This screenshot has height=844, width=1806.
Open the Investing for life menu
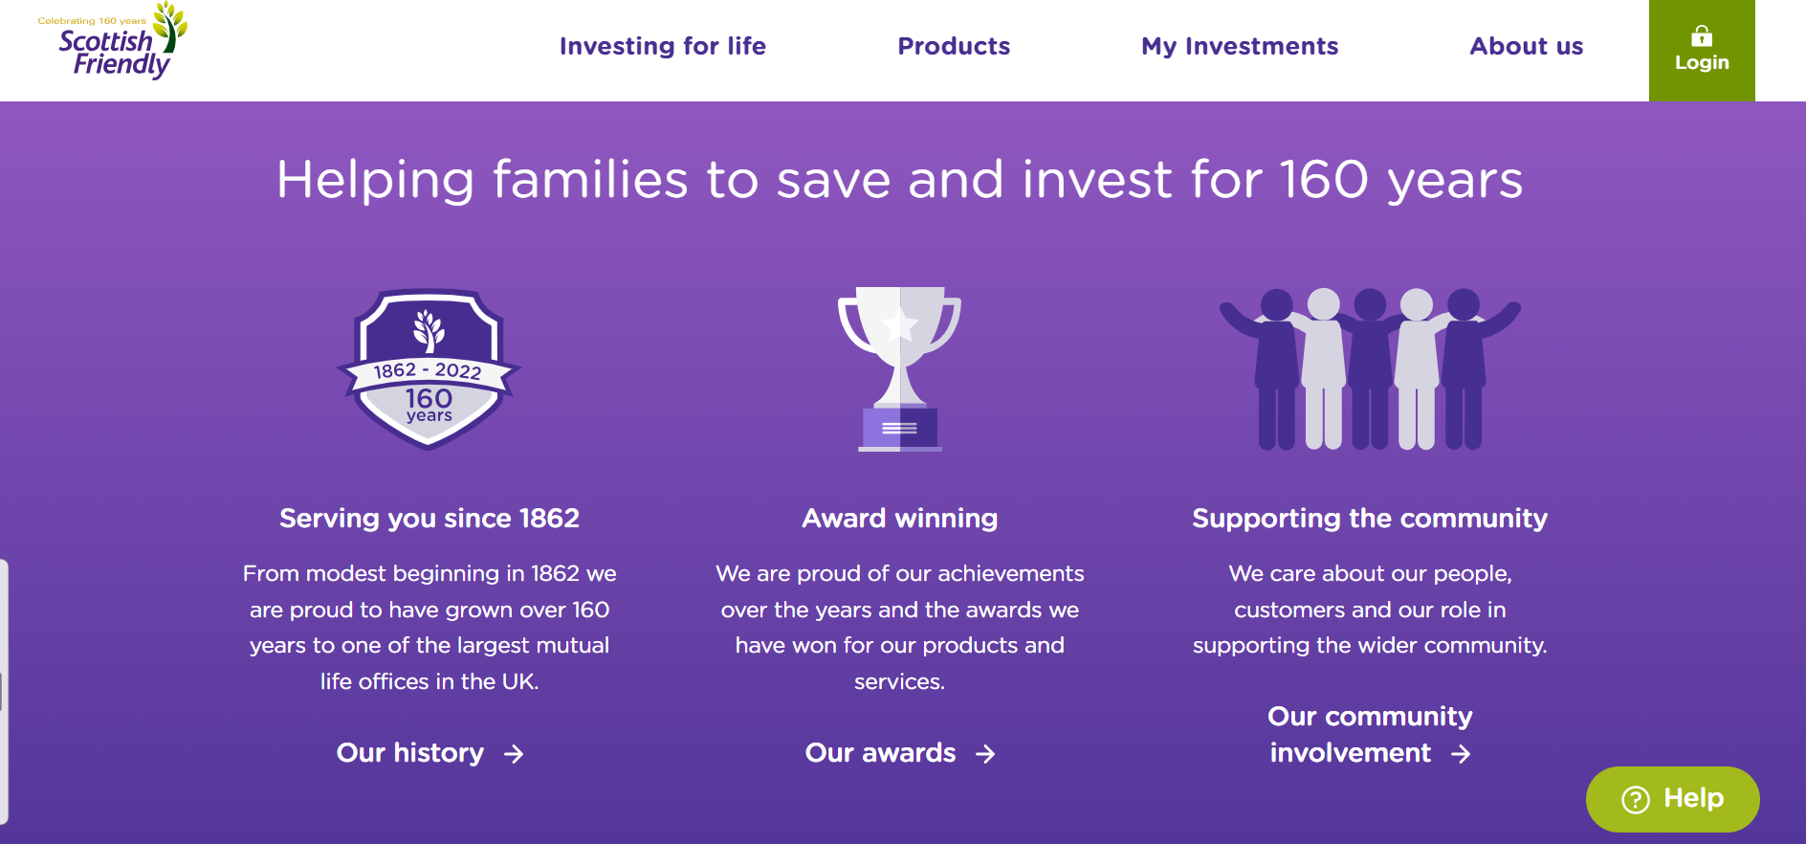[663, 46]
